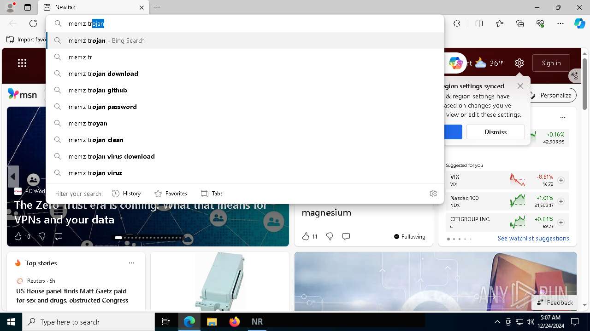Open the notification center

[x=575, y=322]
